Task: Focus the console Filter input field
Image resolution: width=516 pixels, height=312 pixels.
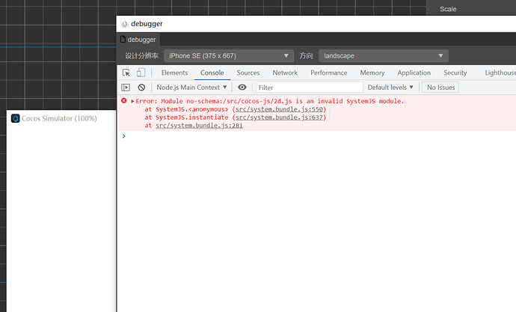Action: (310, 88)
